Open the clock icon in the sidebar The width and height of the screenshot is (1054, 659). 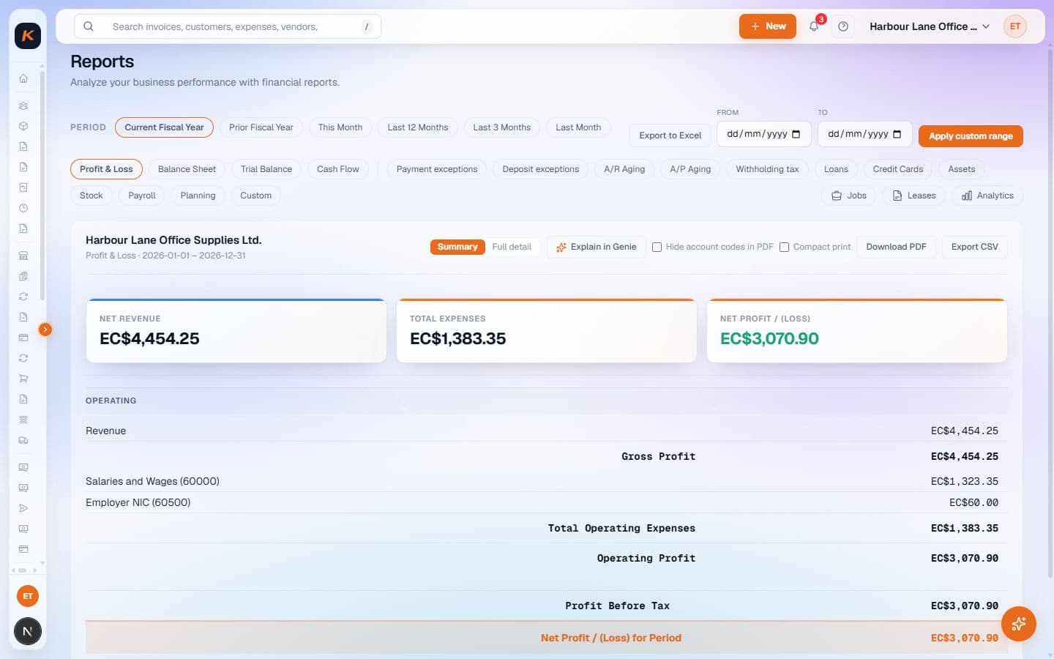tap(23, 208)
